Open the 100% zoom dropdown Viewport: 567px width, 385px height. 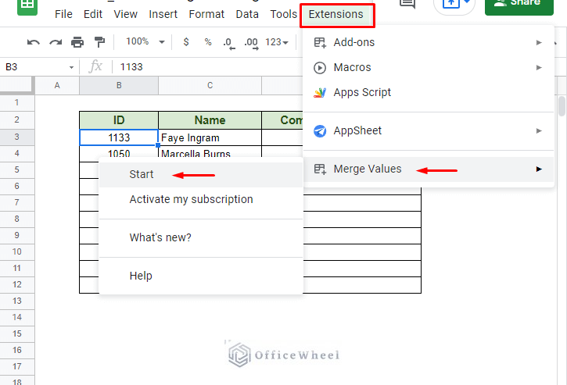[x=145, y=42]
